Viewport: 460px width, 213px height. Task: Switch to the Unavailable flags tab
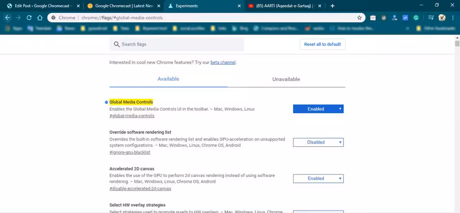[286, 79]
